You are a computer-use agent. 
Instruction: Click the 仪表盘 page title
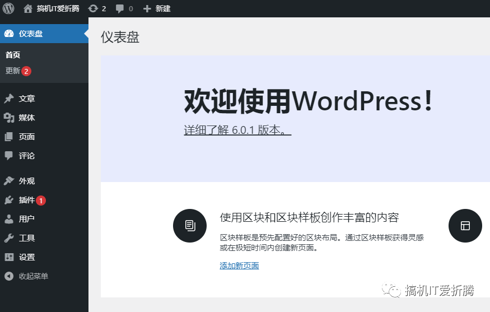pos(120,37)
